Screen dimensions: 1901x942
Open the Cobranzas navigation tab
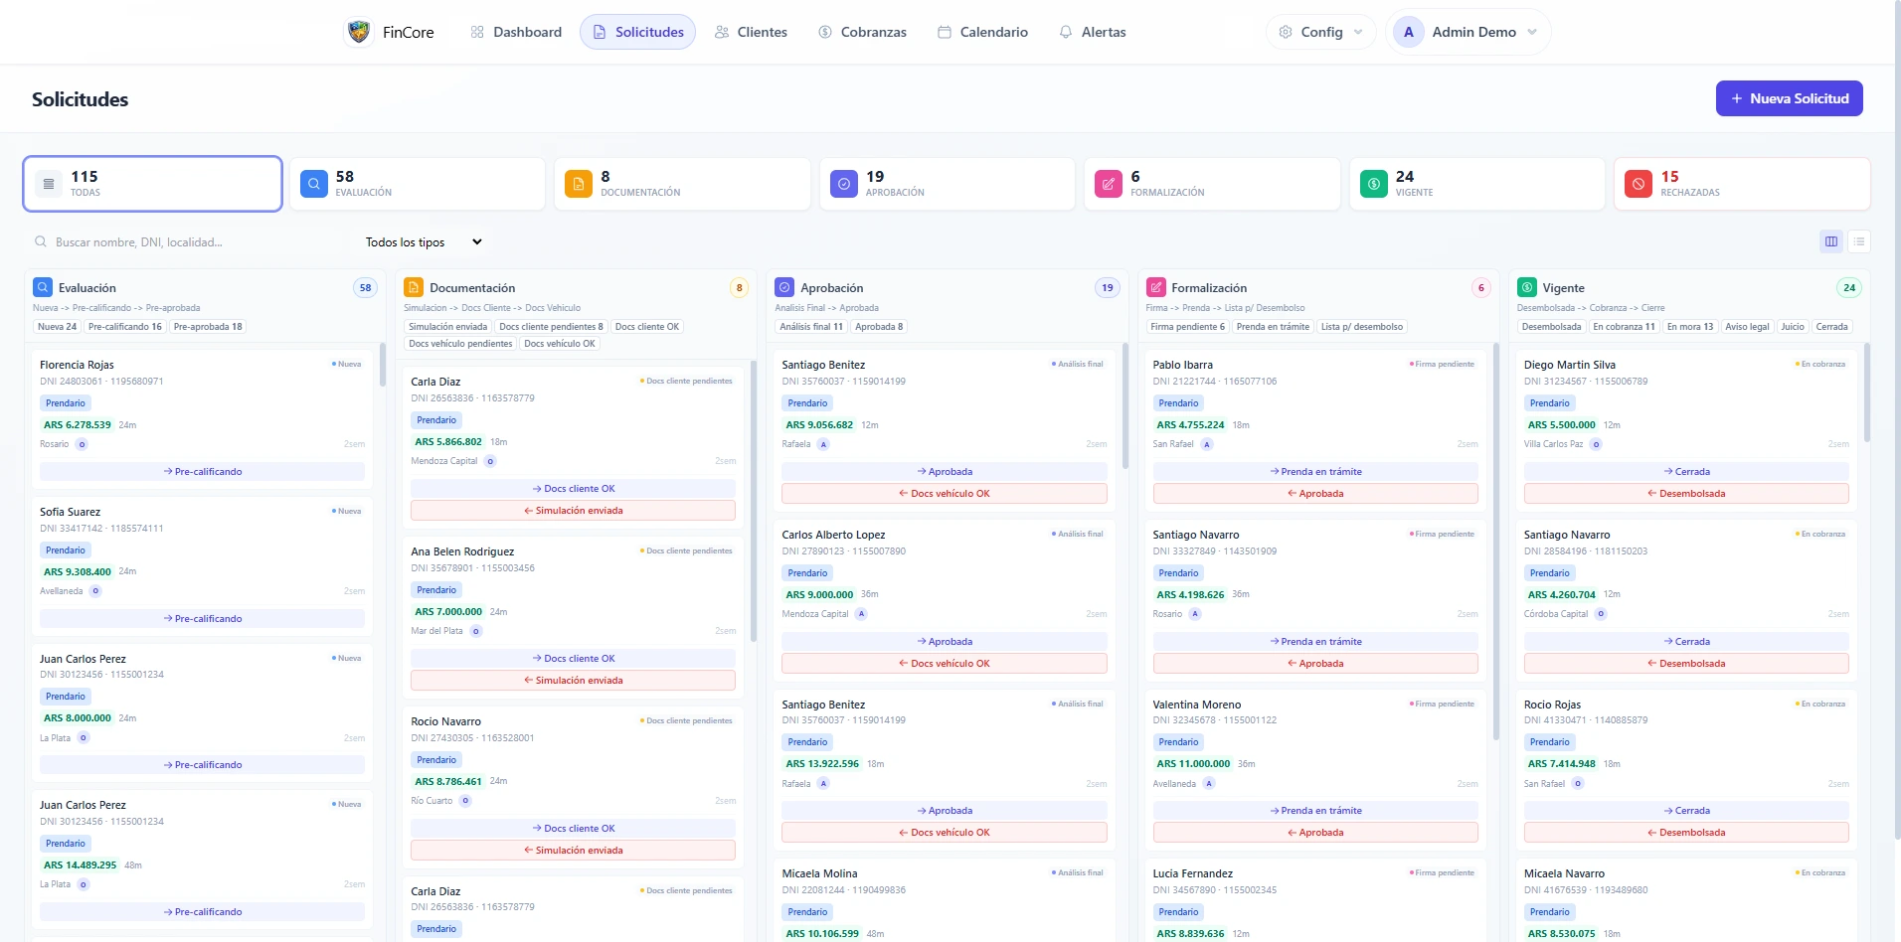pyautogui.click(x=863, y=32)
